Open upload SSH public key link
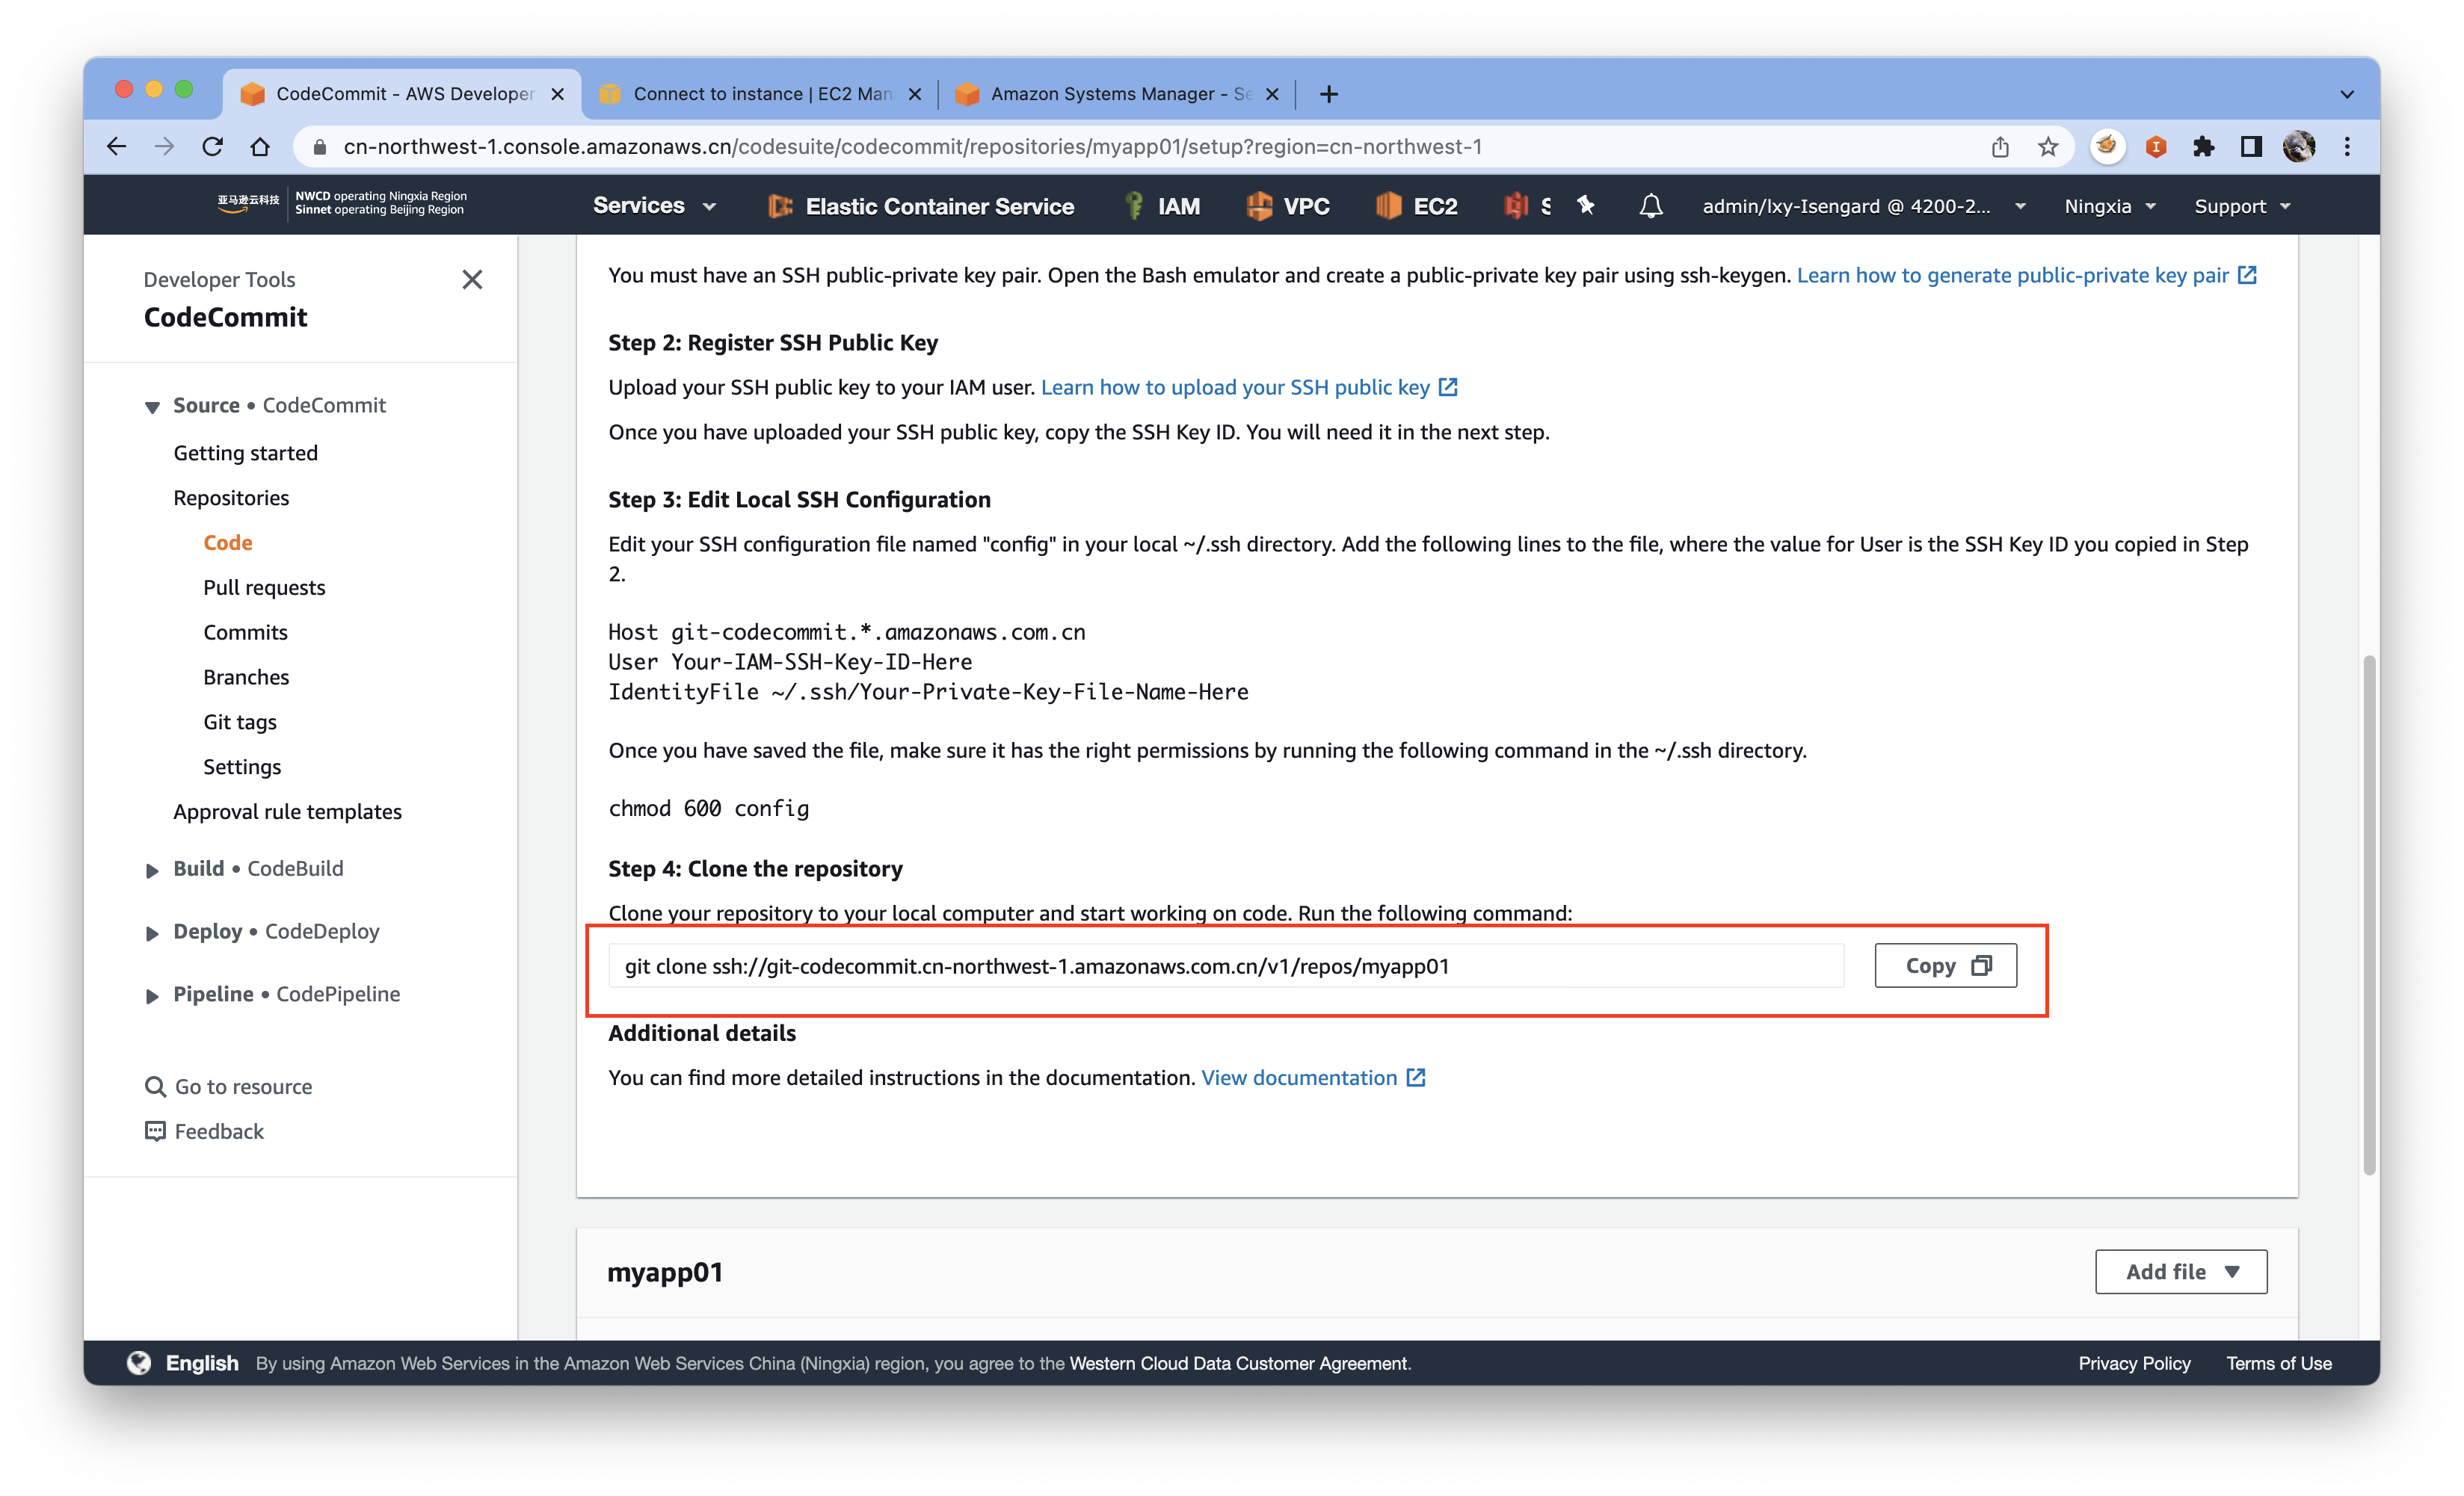2464x1496 pixels. (x=1250, y=387)
